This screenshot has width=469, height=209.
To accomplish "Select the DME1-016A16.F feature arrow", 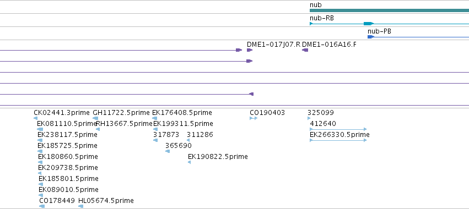I will pyautogui.click(x=305, y=50).
